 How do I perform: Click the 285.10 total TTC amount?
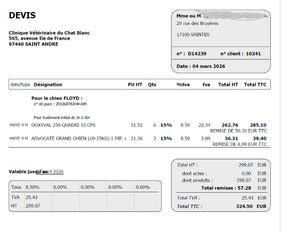(258, 125)
